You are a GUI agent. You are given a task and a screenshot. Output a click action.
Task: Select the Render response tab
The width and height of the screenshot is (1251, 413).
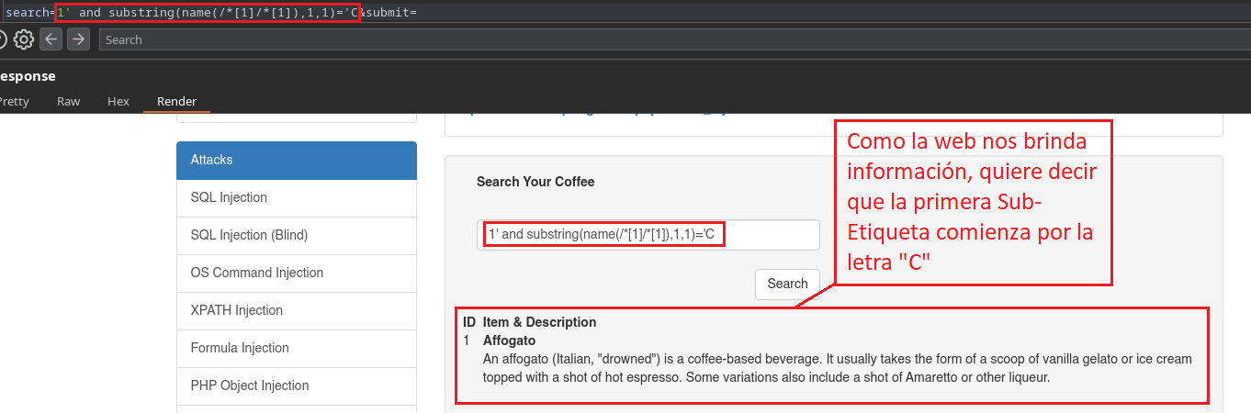pos(176,102)
